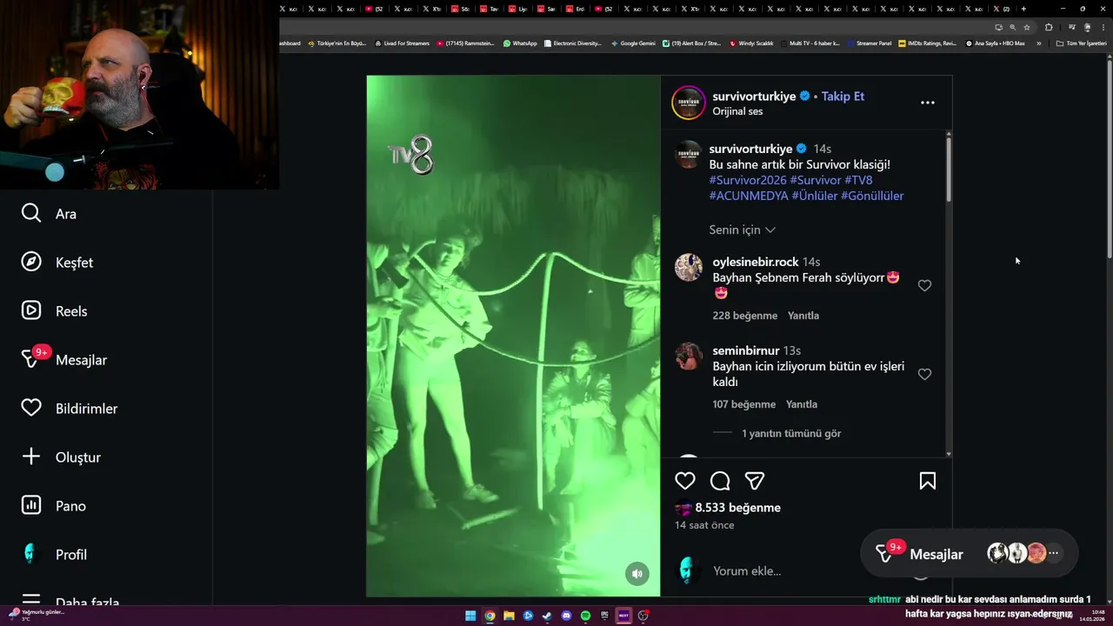Open the weather widget in taskbar
Viewport: 1113px width, 626px height.
coord(37,615)
